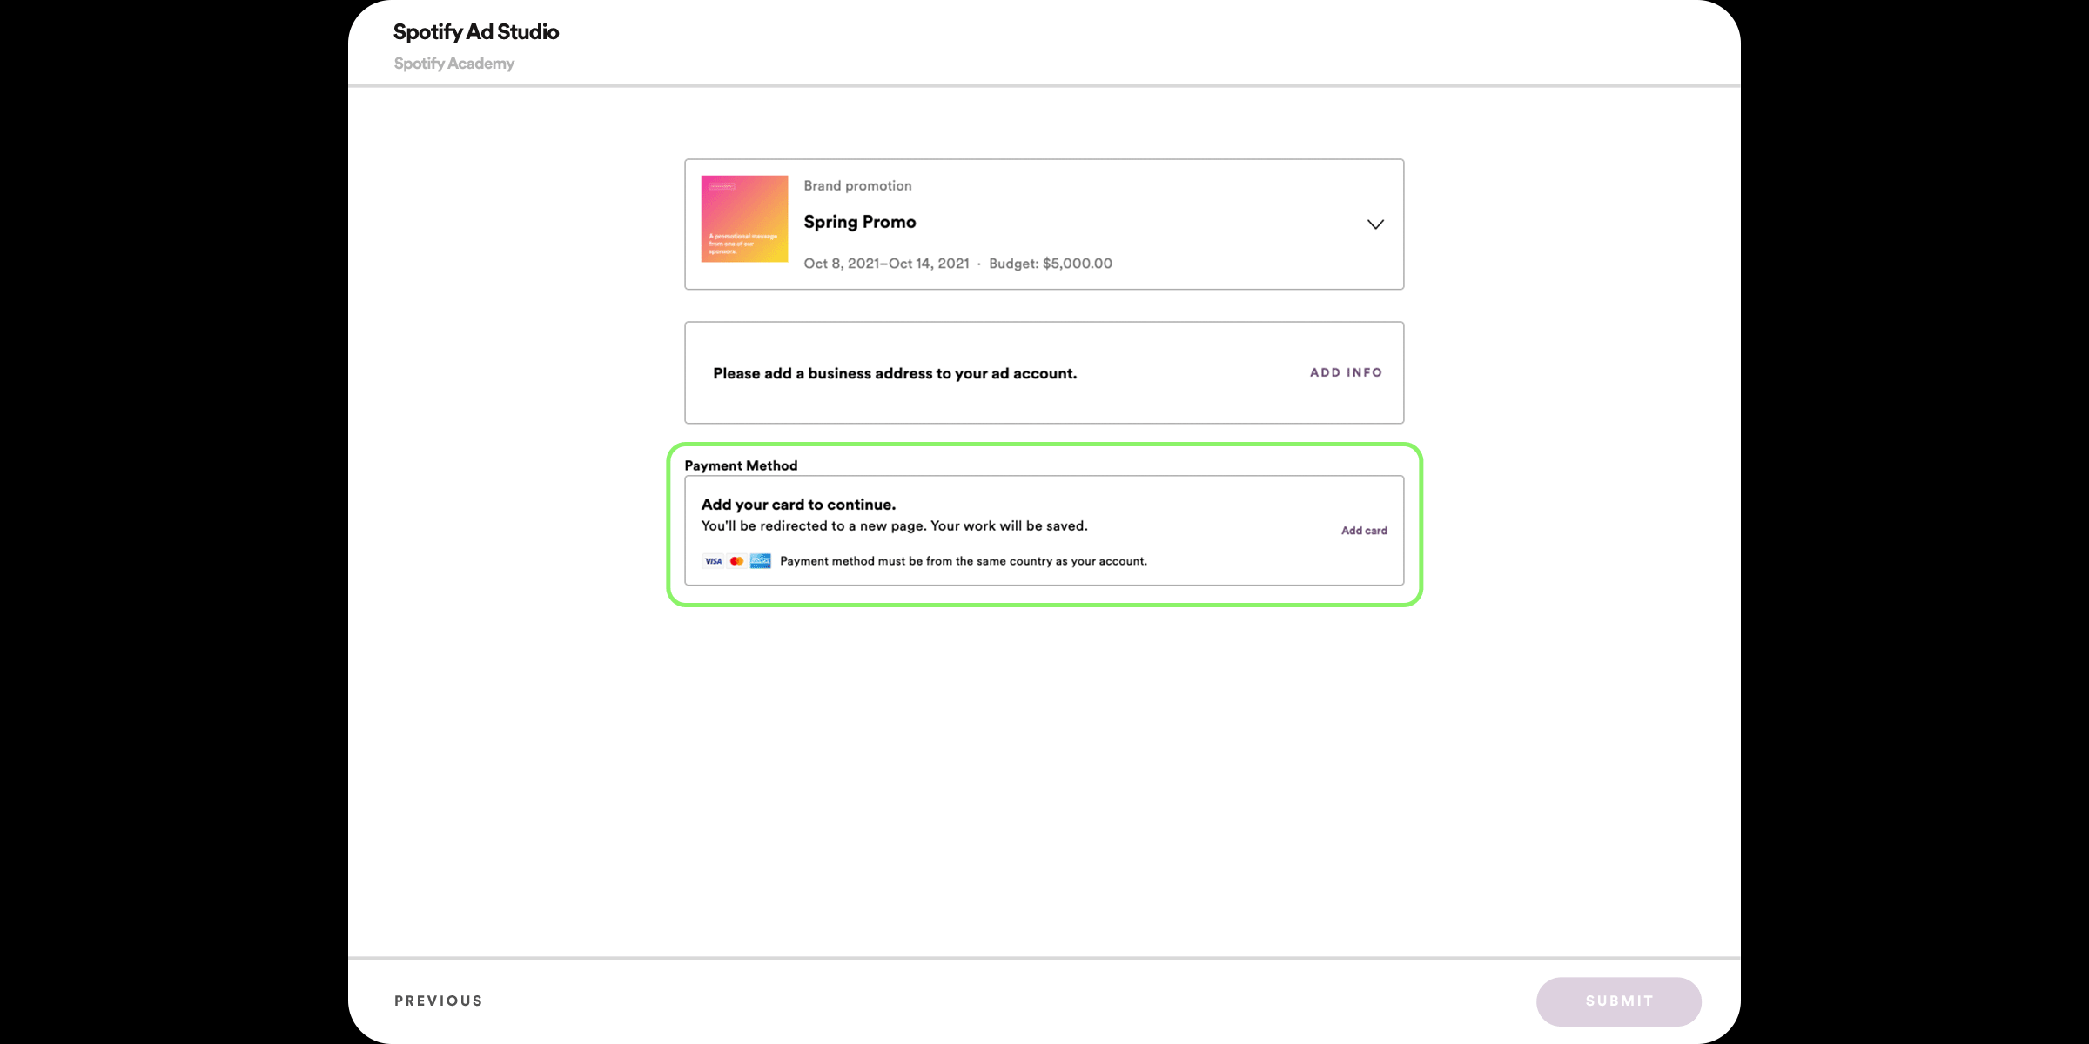Click the Spotify Academy subtitle

(x=454, y=64)
